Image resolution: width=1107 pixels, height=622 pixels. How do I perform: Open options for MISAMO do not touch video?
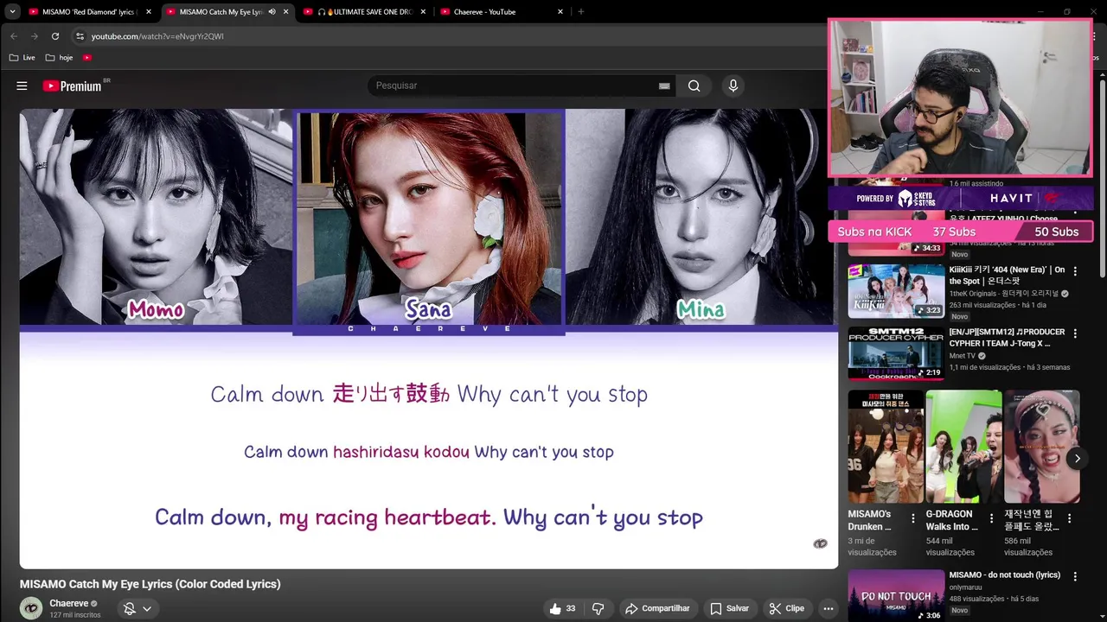tap(1075, 576)
